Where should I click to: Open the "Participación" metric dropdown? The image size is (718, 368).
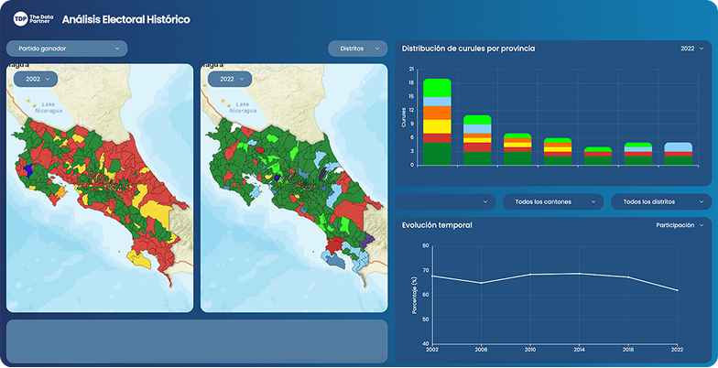[680, 224]
